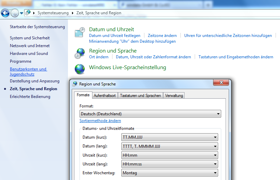Click Sortiermethode ändern link

click(100, 121)
